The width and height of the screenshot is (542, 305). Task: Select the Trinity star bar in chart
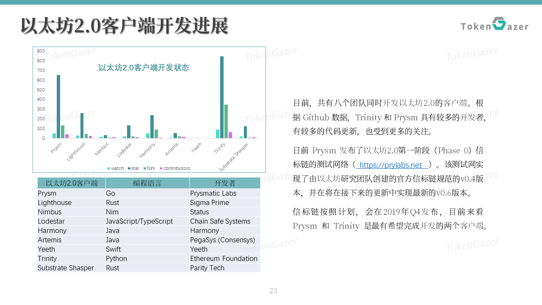point(222,97)
